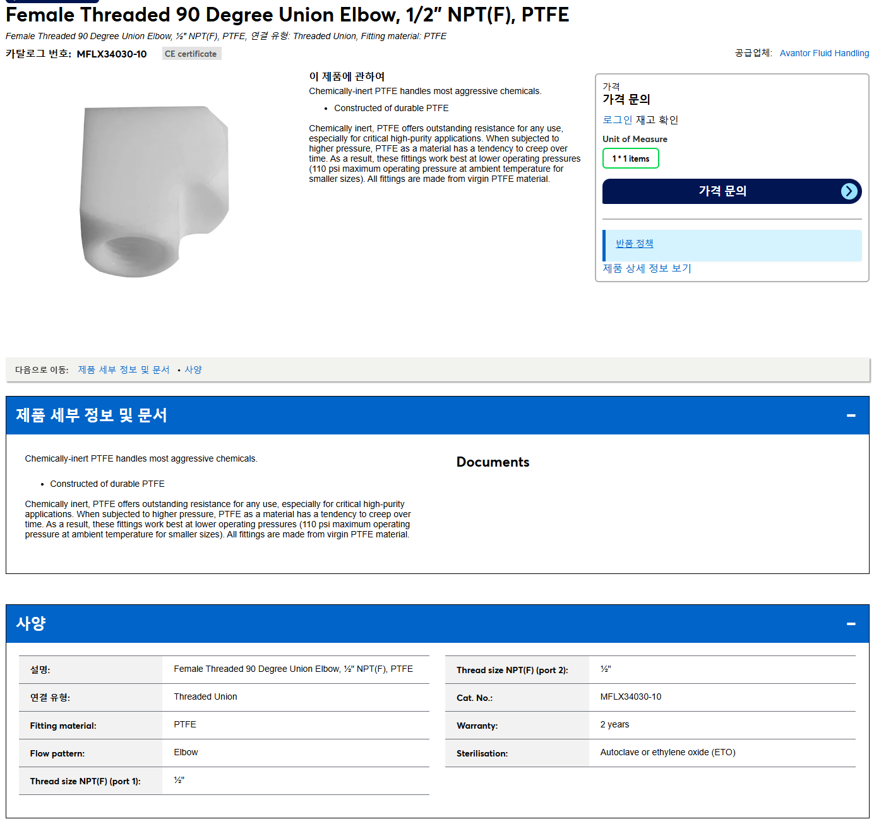Select the 1 * 1 items unit option
This screenshot has width=874, height=831.
pos(630,158)
